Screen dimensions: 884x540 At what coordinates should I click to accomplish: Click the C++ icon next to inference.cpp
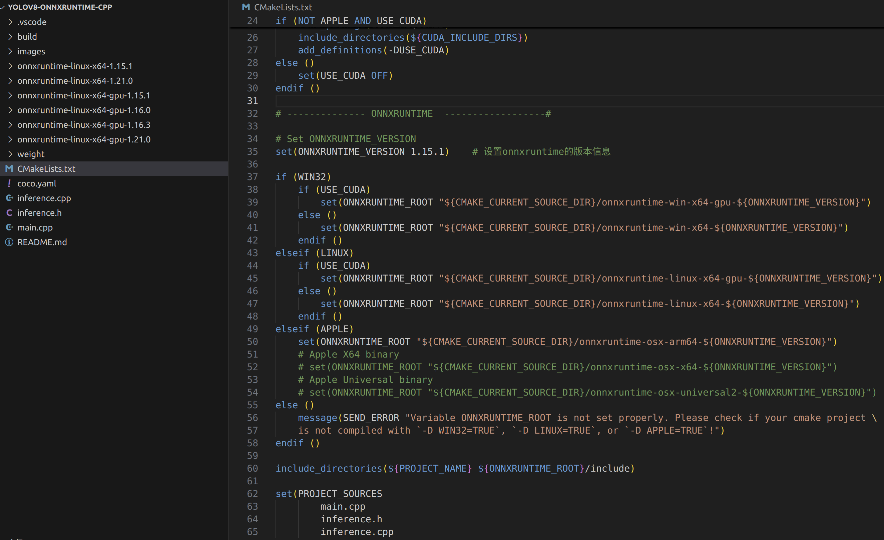9,198
